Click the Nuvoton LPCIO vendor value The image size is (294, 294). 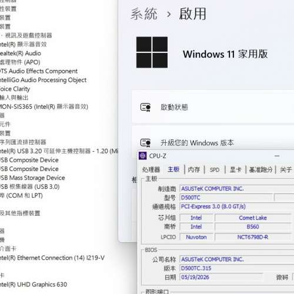[196, 237]
